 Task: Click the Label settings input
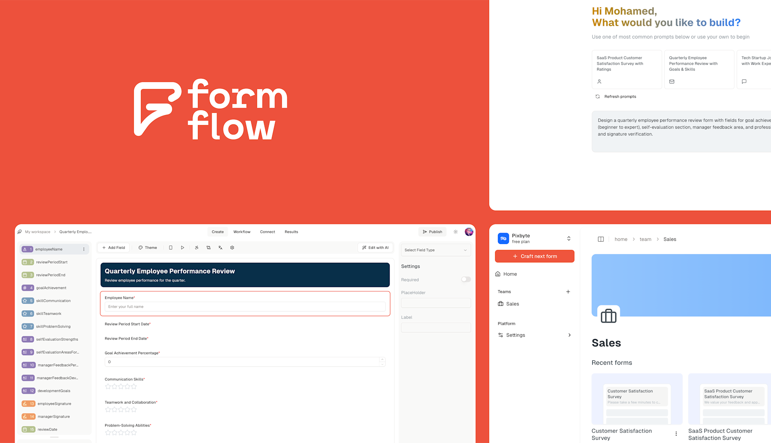[x=436, y=327]
